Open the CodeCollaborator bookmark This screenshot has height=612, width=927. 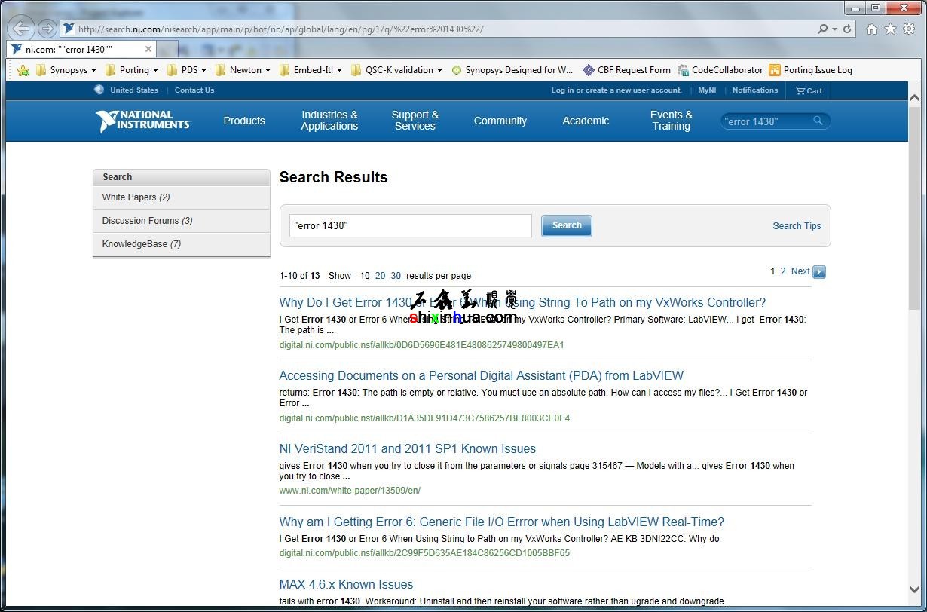pos(720,70)
